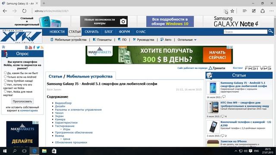This screenshot has width=276, height=155.
Task: Select 'Нет, потому что его сделает не Nokia'
Action: (5, 84)
